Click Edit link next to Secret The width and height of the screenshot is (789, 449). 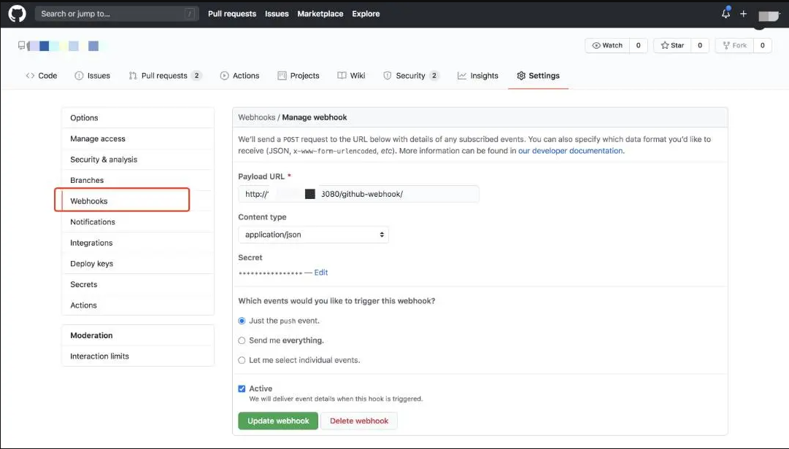(x=321, y=273)
